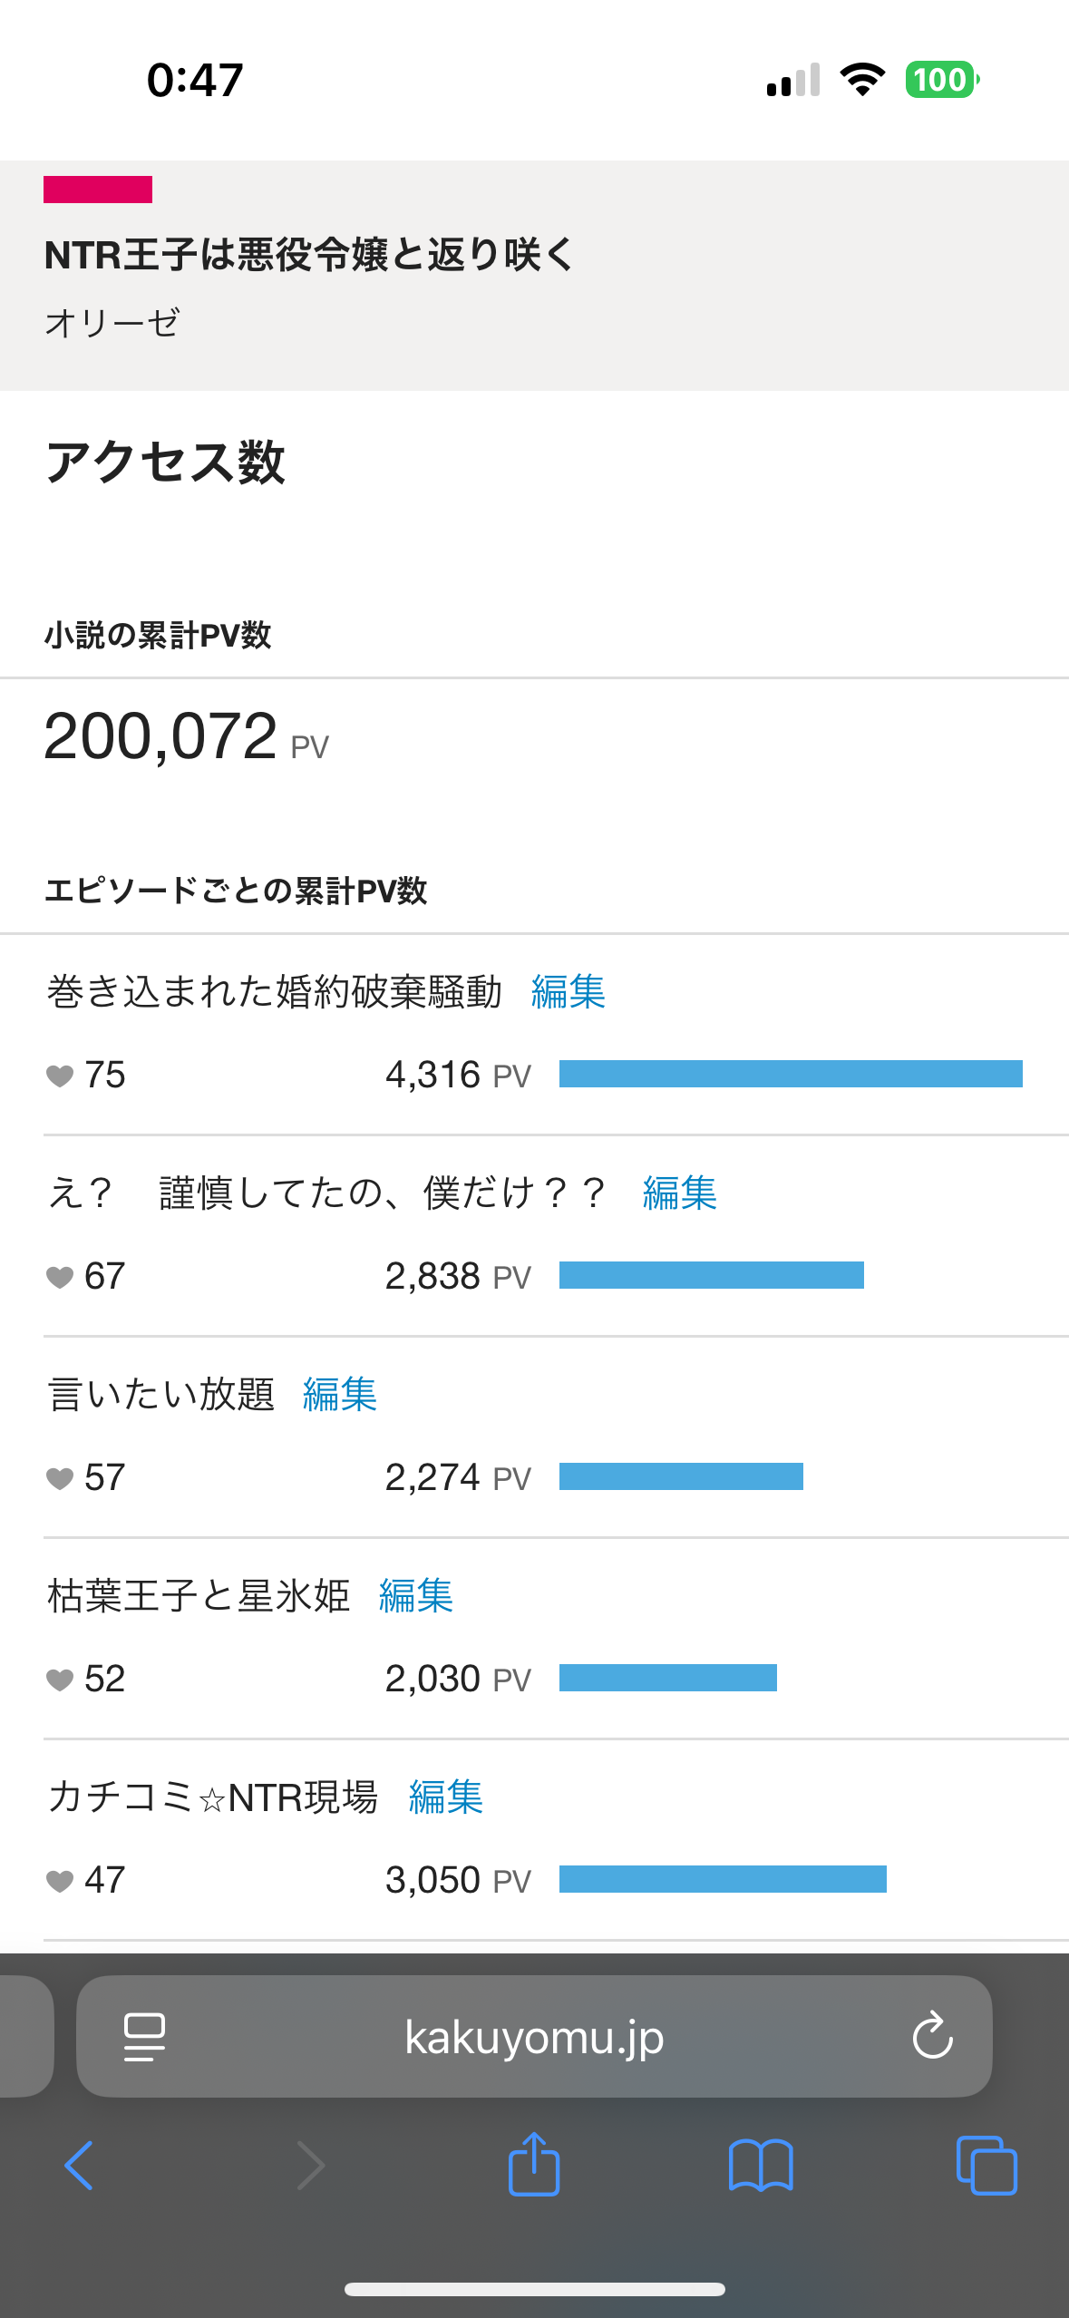Tap the Safari back arrow
The width and height of the screenshot is (1069, 2318).
click(79, 2166)
